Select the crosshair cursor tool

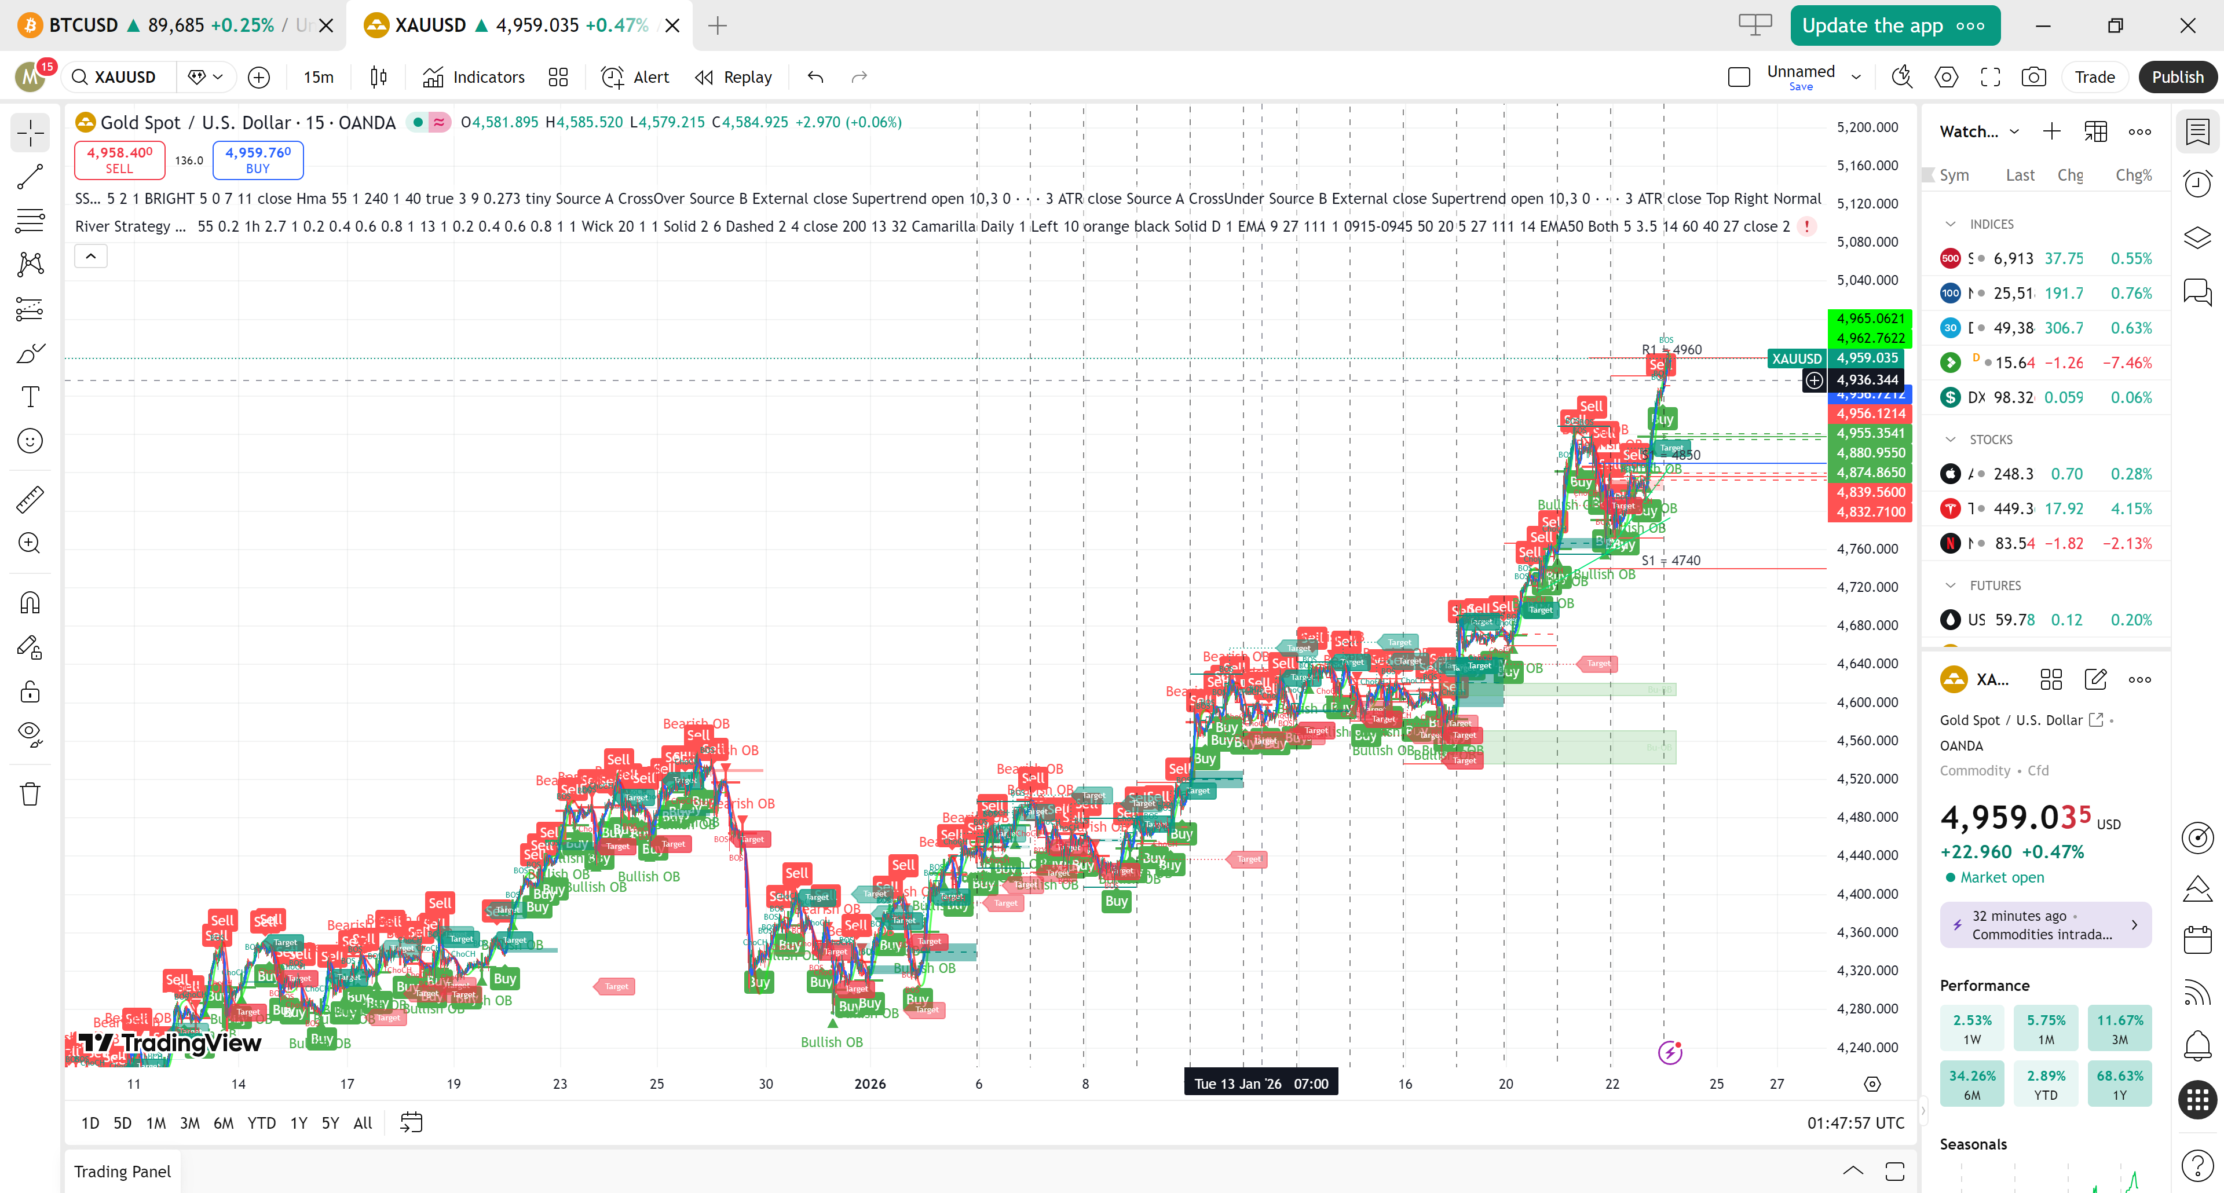click(30, 133)
